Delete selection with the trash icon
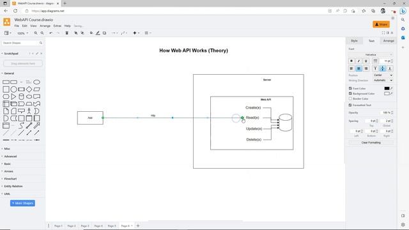 pos(66,33)
